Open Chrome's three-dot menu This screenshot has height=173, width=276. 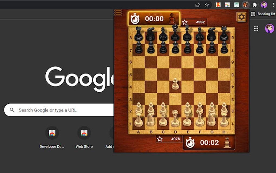point(273,5)
